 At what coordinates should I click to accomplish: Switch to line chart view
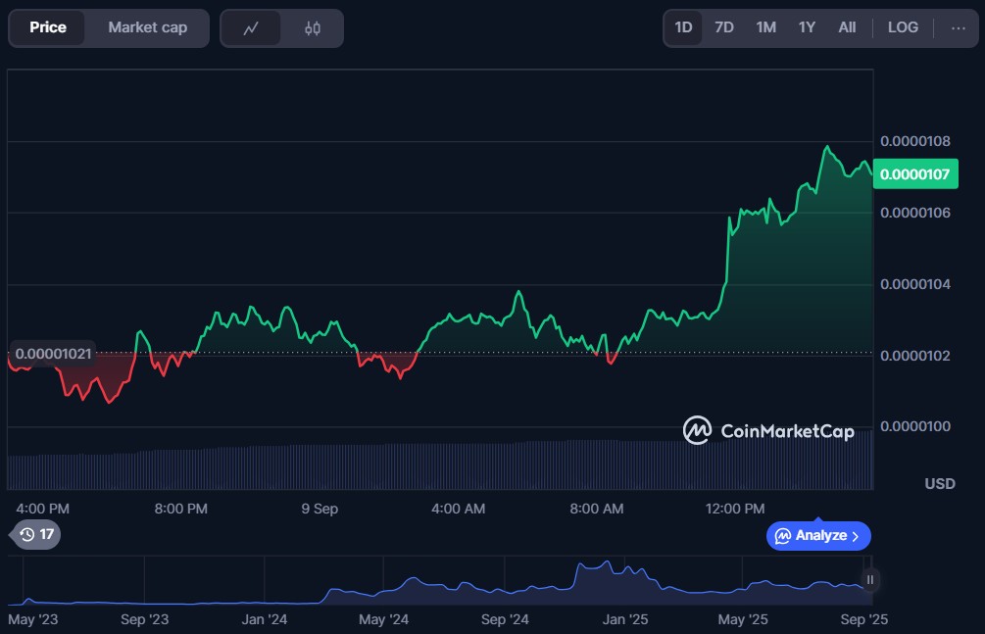tap(251, 28)
